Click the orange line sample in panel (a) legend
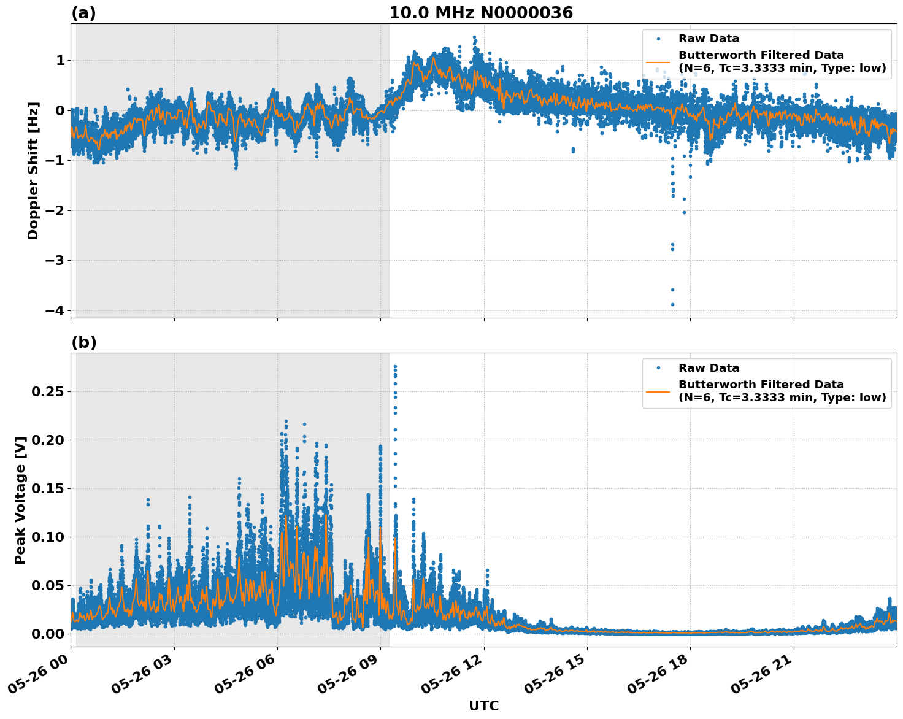The height and width of the screenshot is (719, 903). coord(659,61)
